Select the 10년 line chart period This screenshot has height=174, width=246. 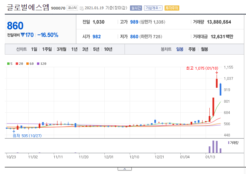(108, 49)
